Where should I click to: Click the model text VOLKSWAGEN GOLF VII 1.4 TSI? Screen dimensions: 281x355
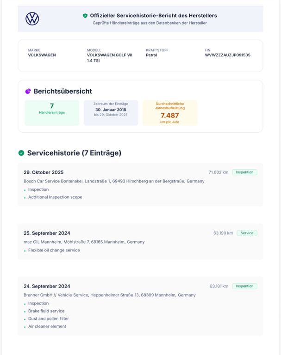(x=110, y=58)
